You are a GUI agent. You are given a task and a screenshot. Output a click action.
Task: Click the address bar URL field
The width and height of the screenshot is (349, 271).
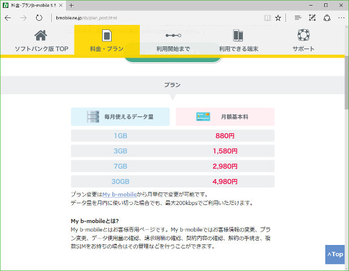pos(156,18)
